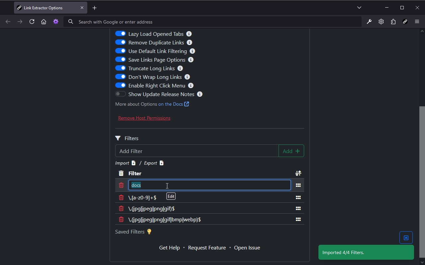Click the blue image button near bottom right
Viewport: 425px width, 265px height.
pyautogui.click(x=406, y=238)
